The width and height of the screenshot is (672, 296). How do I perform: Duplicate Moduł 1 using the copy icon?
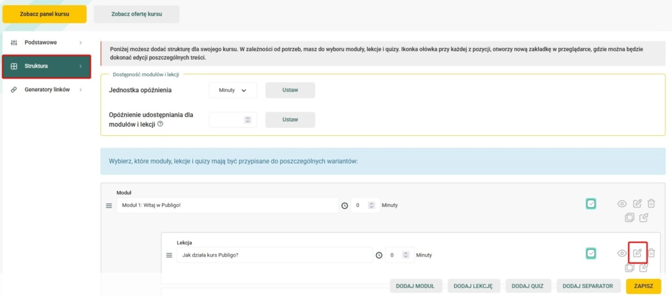click(x=629, y=218)
